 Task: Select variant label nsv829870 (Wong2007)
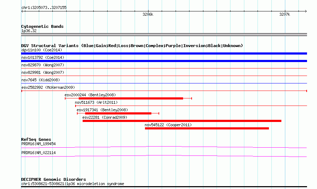click(43, 65)
